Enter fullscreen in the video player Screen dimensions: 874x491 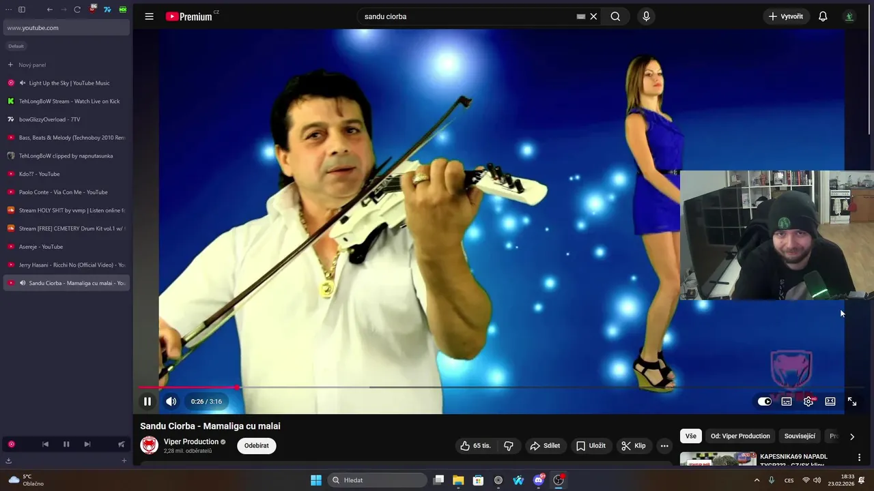tap(852, 402)
